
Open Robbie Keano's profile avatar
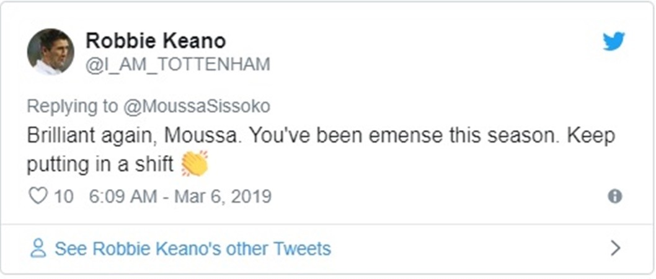tap(50, 52)
